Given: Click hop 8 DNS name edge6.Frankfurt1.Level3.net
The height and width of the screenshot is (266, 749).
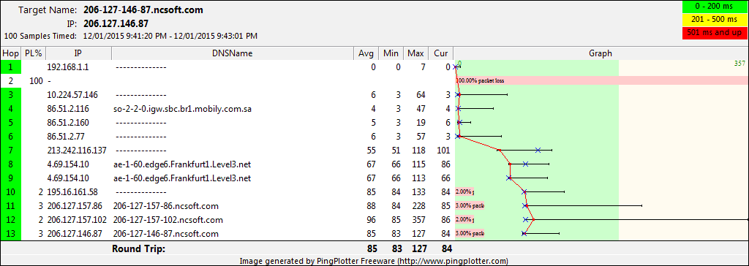Looking at the screenshot, I should click(x=182, y=164).
